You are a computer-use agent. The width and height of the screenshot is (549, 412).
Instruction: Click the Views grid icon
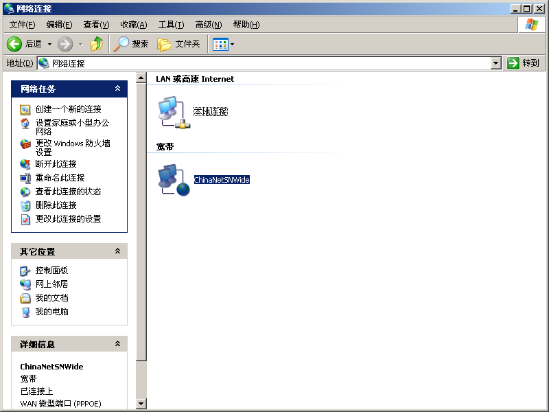pyautogui.click(x=220, y=45)
